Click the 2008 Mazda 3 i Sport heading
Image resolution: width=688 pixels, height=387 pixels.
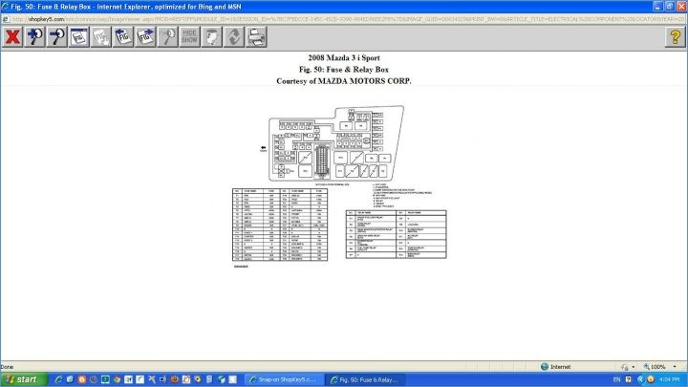(344, 58)
